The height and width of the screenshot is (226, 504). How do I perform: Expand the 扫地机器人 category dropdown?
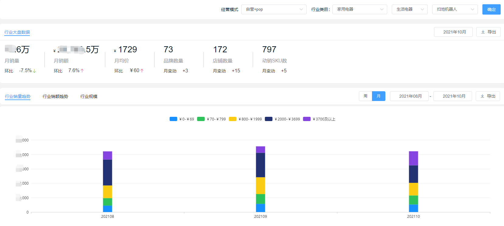click(x=455, y=9)
